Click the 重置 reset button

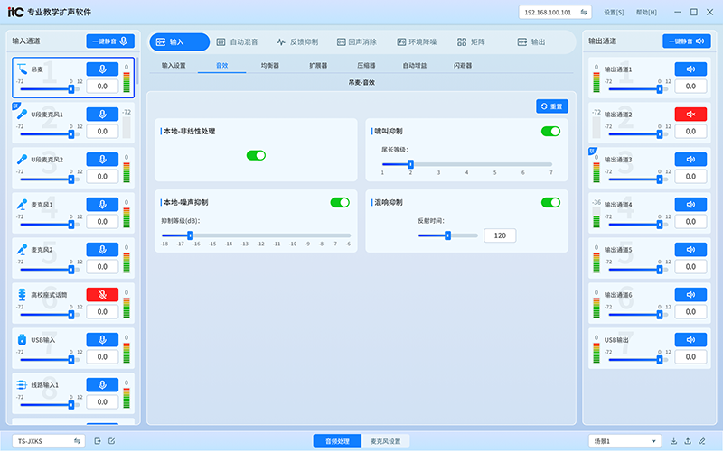[x=552, y=106]
